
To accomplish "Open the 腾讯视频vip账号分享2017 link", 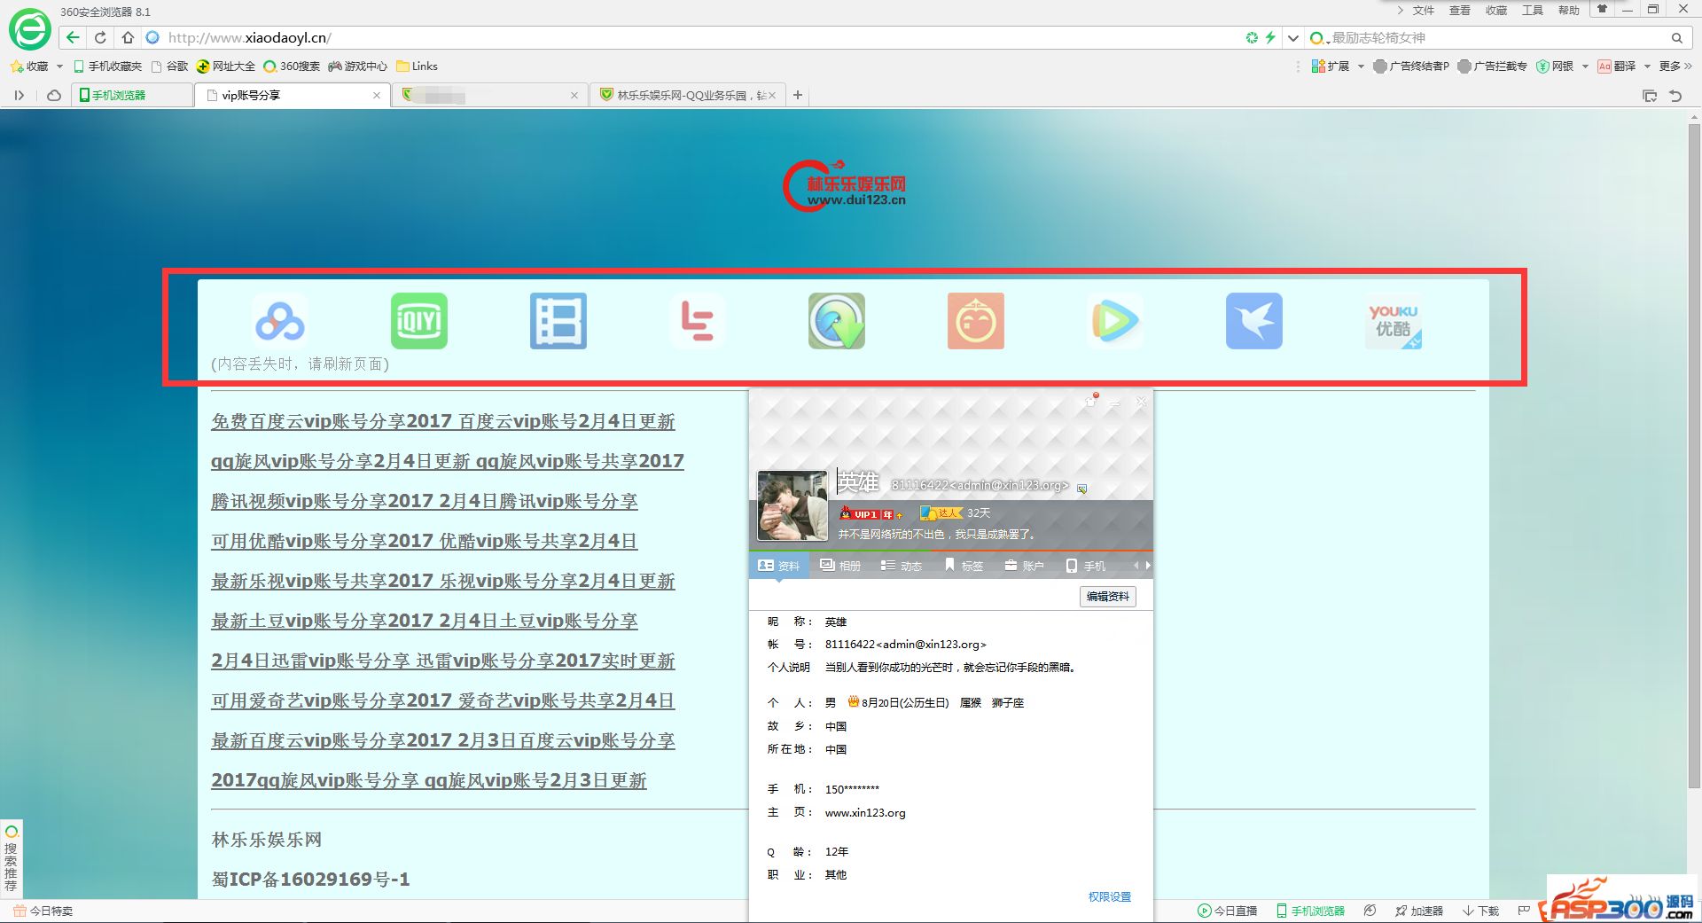I will [425, 502].
